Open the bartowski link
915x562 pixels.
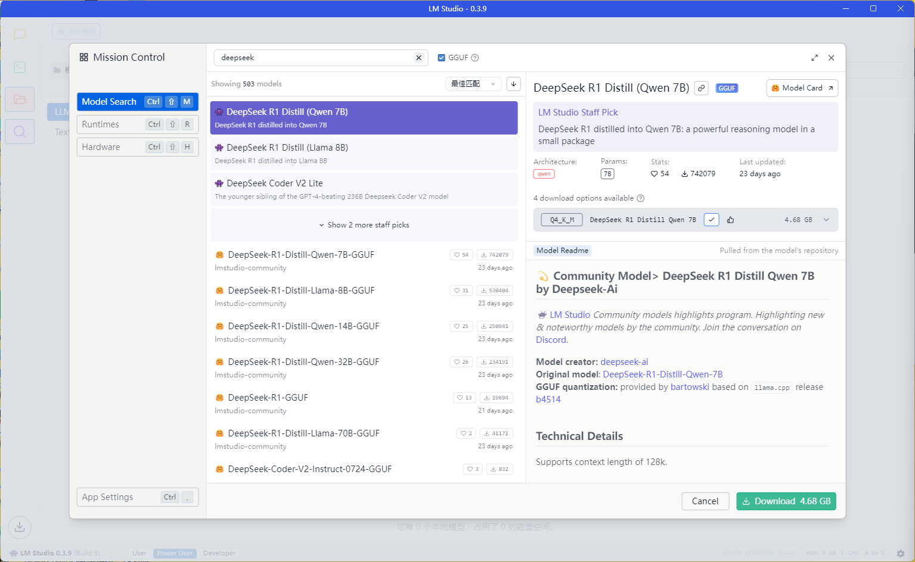pyautogui.click(x=690, y=387)
